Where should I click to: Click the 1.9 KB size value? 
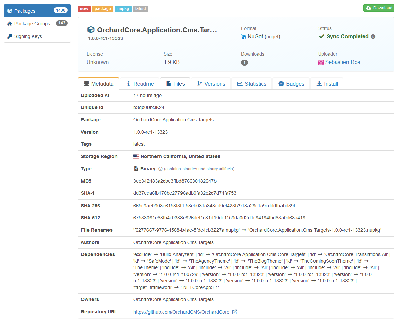click(172, 62)
